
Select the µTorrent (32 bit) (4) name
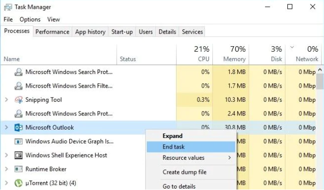[x=51, y=183]
